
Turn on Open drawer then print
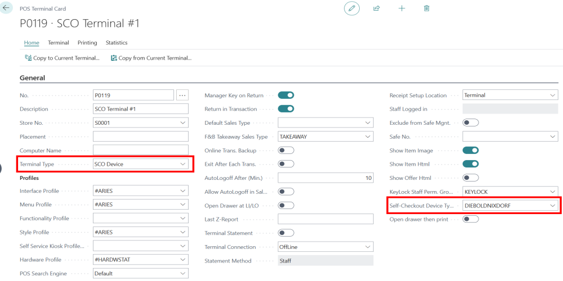[x=471, y=219]
